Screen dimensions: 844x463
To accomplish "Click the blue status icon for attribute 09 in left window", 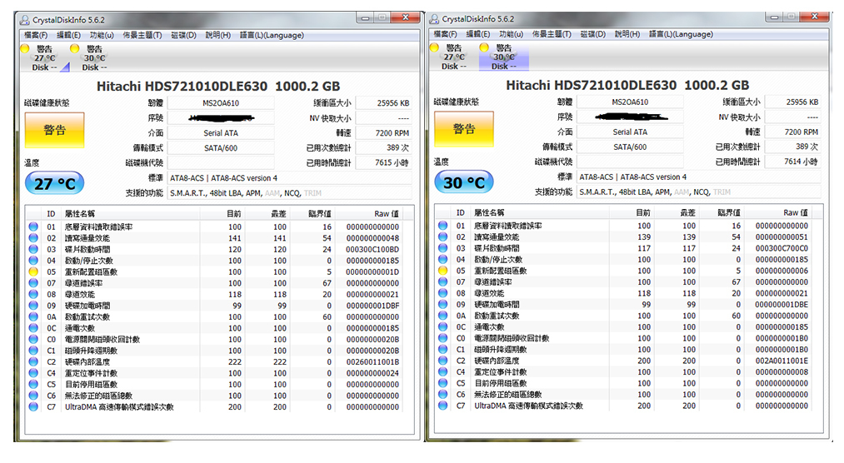I will [x=33, y=306].
